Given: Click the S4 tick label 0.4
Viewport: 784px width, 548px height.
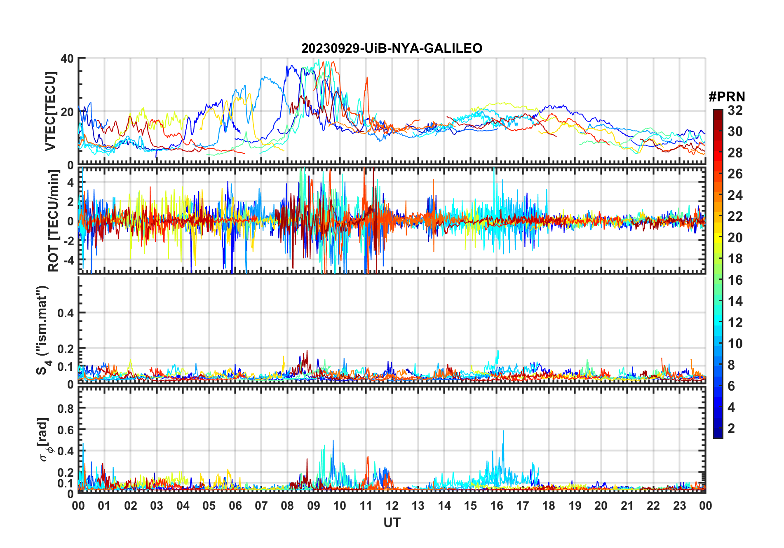Looking at the screenshot, I should tap(66, 313).
